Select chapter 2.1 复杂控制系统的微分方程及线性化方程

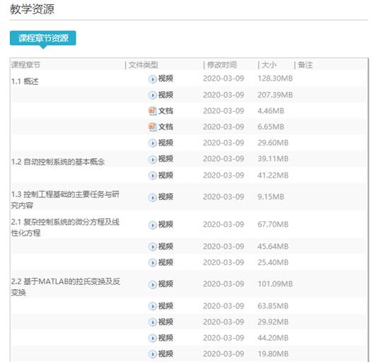click(x=65, y=227)
